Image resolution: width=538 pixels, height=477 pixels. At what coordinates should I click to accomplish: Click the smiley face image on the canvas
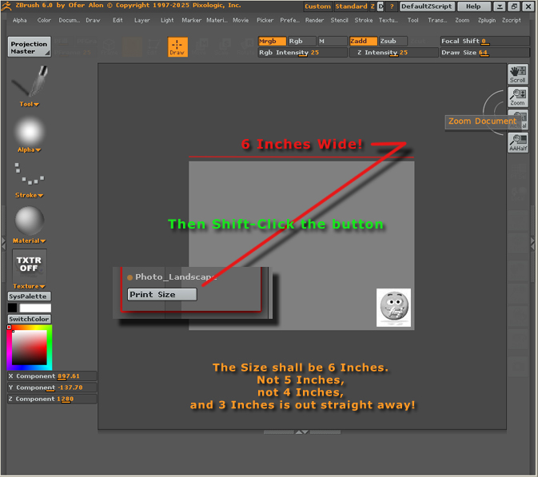393,308
